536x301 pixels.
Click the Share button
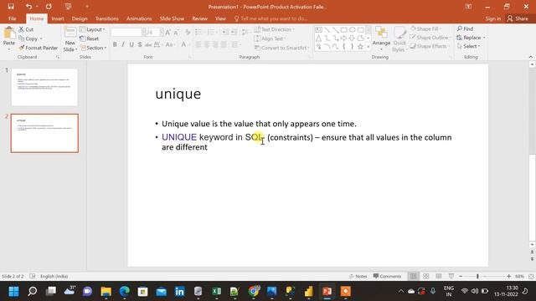[x=518, y=18]
